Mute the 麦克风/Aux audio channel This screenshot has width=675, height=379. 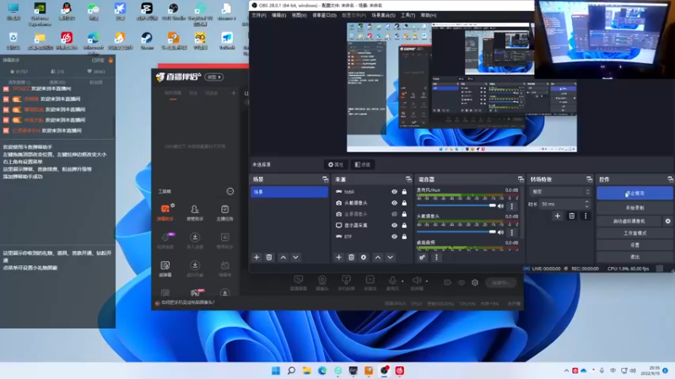[x=501, y=206]
